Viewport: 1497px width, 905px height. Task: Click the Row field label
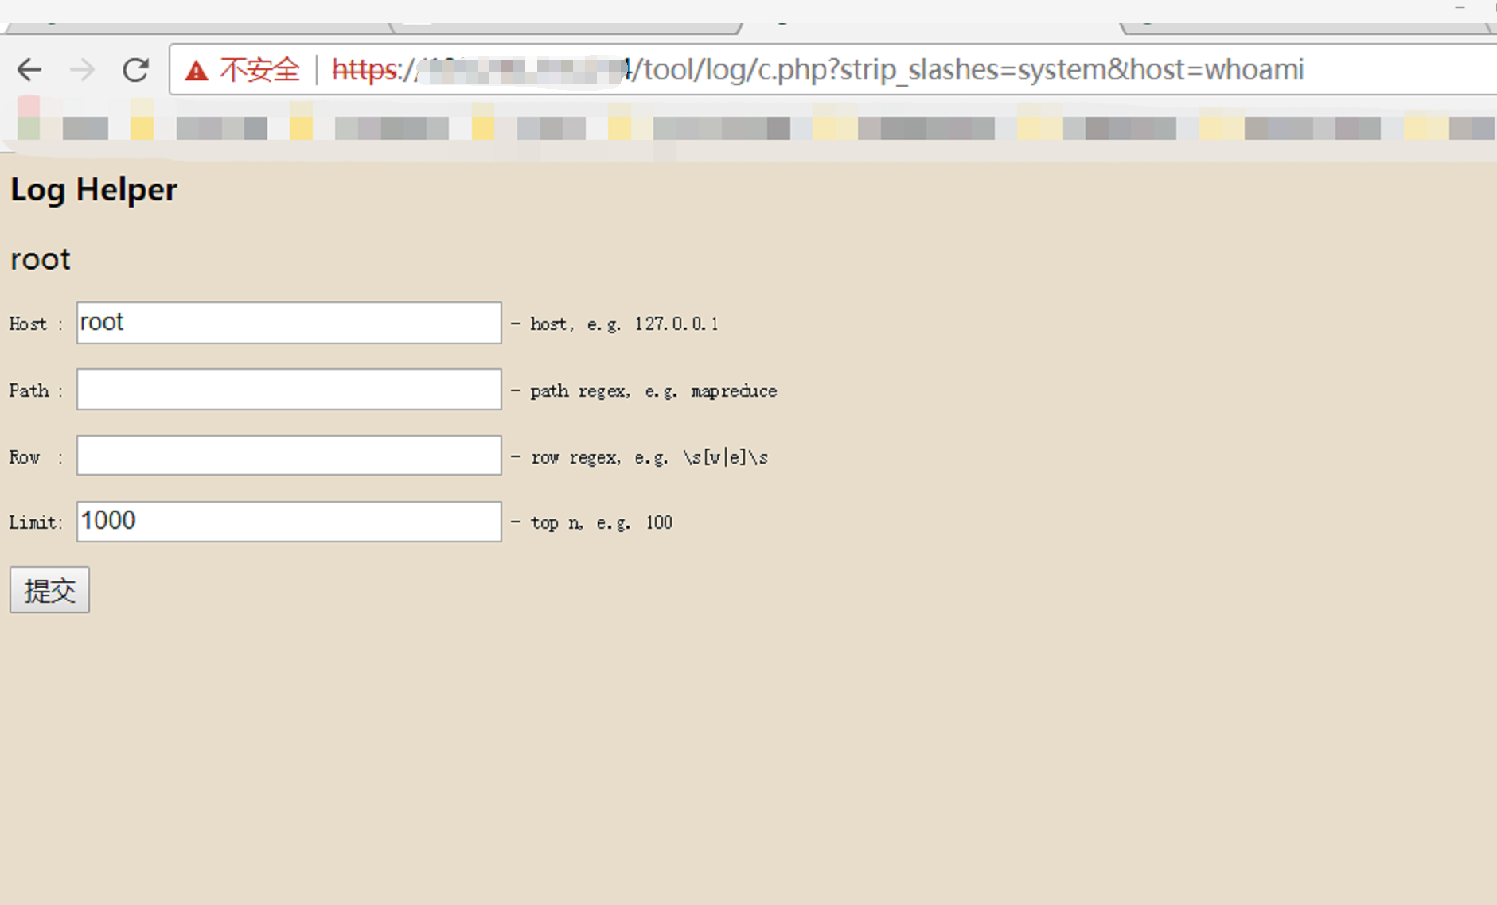click(36, 457)
